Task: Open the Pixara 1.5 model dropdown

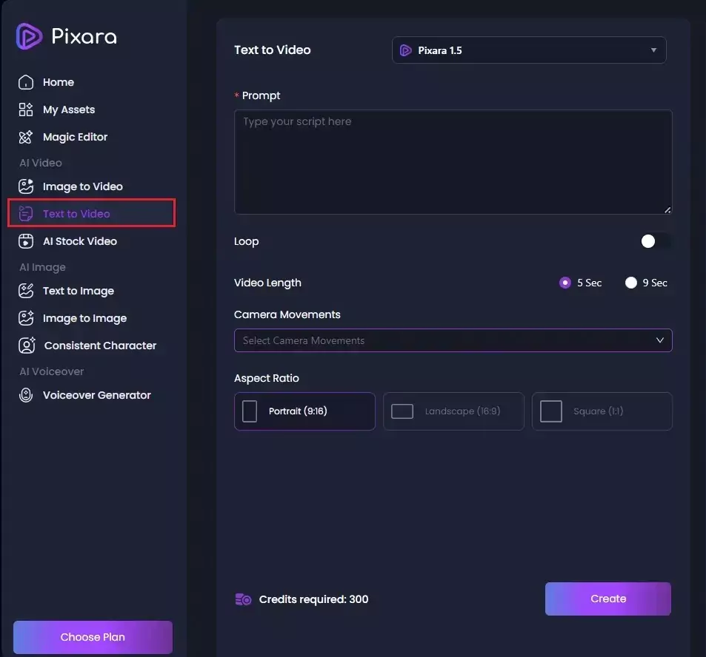Action: [x=529, y=50]
